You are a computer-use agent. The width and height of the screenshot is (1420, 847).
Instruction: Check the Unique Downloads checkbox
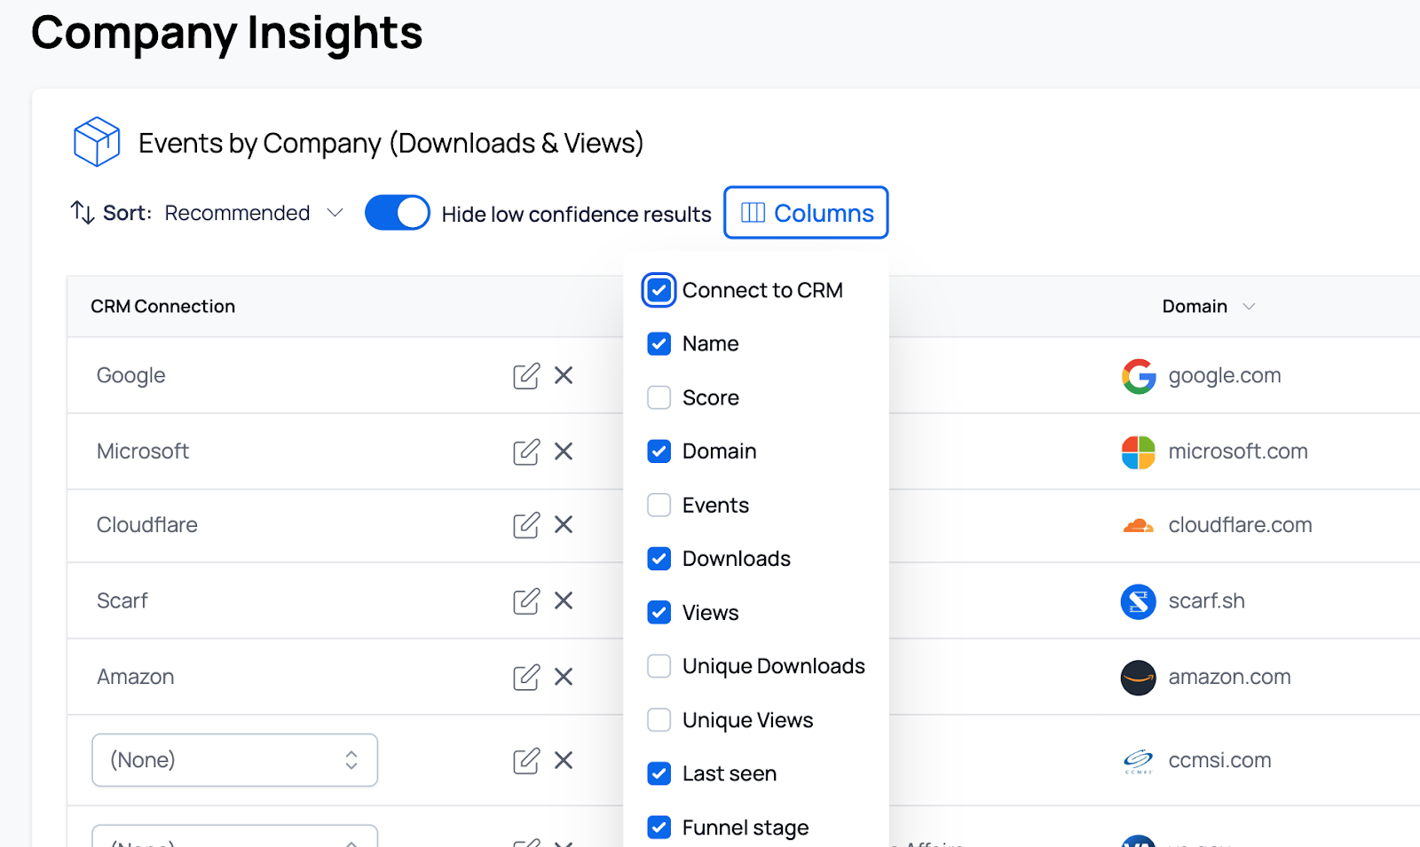click(659, 666)
